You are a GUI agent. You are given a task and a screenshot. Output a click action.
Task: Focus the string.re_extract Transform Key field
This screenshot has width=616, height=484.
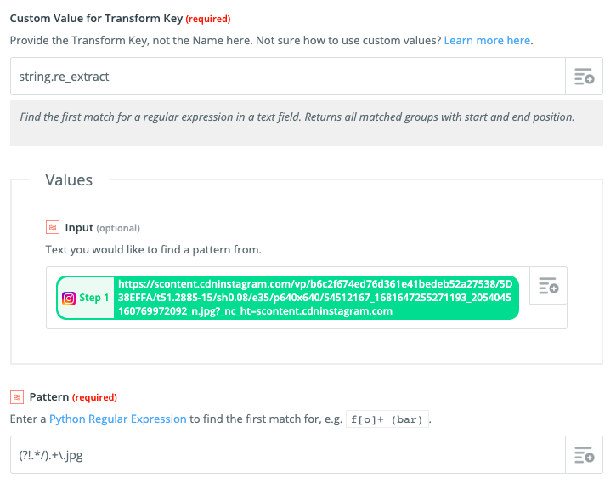point(288,77)
